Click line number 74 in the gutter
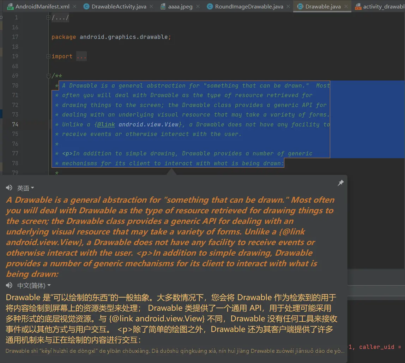This screenshot has height=363, width=405. (15, 124)
